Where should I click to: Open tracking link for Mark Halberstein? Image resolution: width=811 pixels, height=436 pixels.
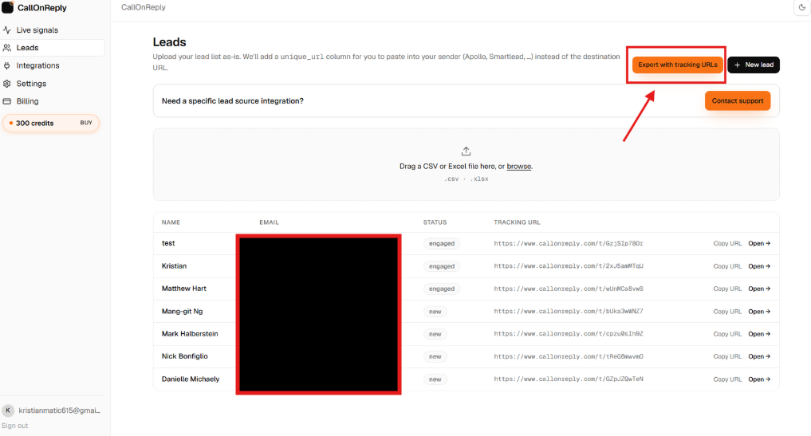click(x=759, y=334)
